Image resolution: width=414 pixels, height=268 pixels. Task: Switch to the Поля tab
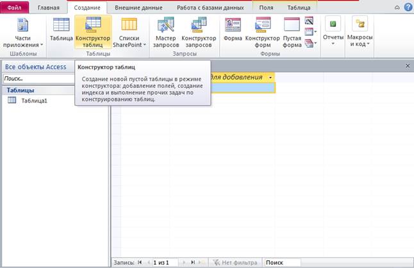[266, 8]
